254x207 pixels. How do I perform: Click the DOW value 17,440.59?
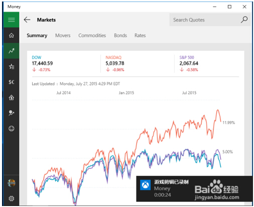click(42, 63)
